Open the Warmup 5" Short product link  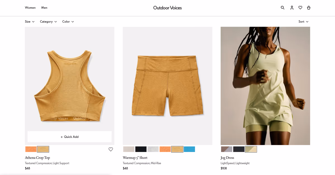point(135,158)
